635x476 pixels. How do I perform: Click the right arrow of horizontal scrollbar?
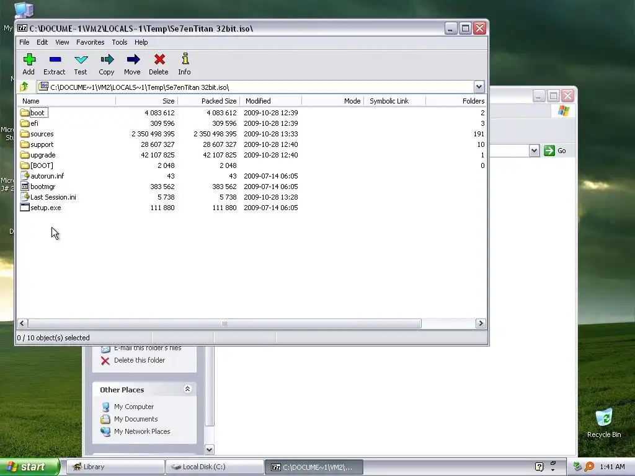coord(481,324)
